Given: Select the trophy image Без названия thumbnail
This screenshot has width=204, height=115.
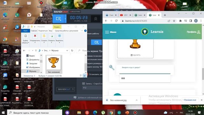Looking at the screenshot, I should pyautogui.click(x=54, y=64).
